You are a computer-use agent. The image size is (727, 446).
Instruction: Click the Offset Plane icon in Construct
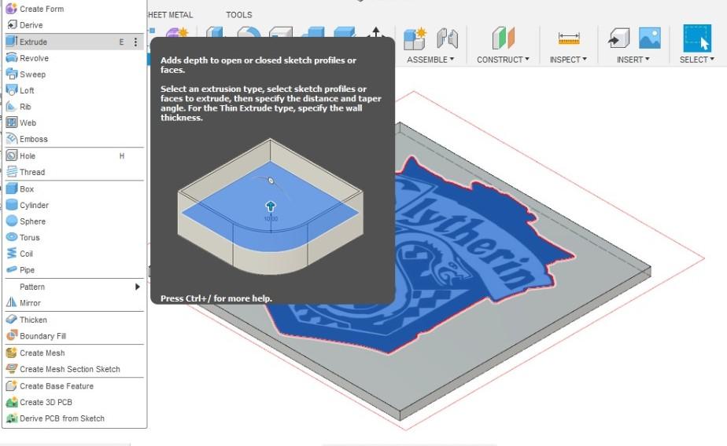[503, 38]
